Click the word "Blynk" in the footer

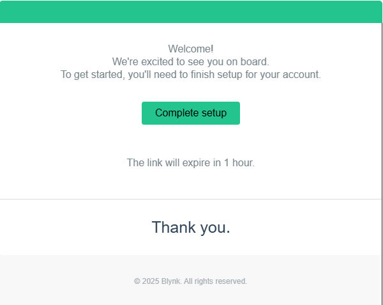[x=171, y=281]
